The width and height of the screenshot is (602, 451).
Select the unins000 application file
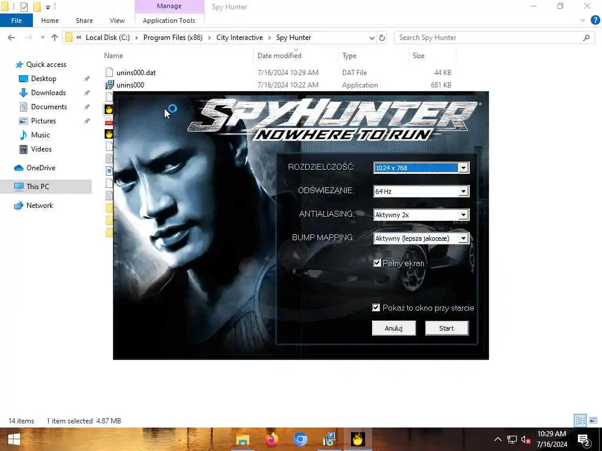pos(130,85)
